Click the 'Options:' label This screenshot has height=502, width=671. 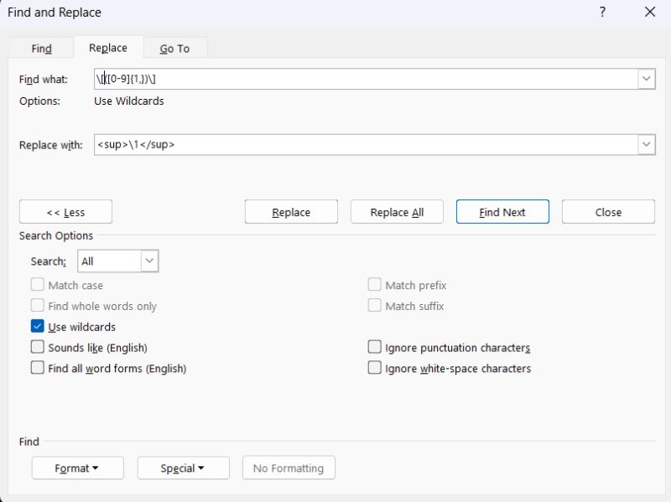[39, 101]
